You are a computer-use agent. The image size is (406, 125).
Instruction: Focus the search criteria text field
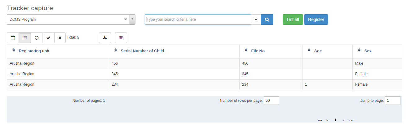pos(198,19)
